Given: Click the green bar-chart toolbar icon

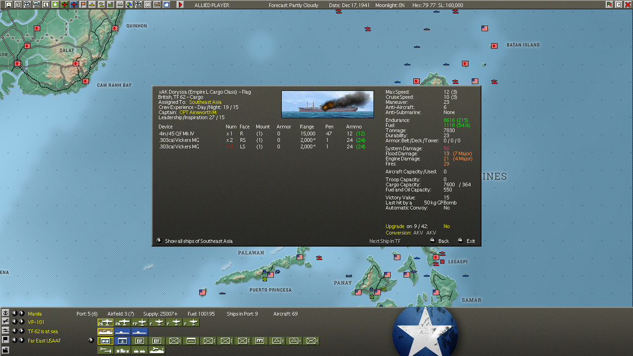Looking at the screenshot, I should click(110, 4).
